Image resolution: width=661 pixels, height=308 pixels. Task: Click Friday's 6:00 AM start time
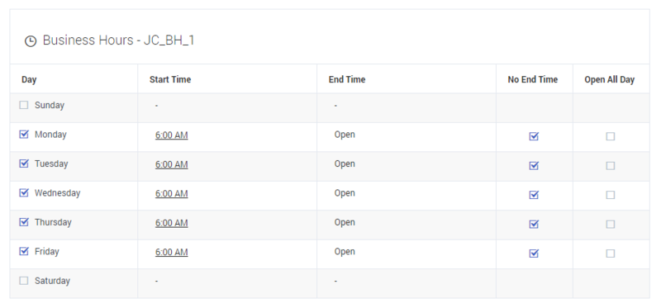tap(172, 252)
